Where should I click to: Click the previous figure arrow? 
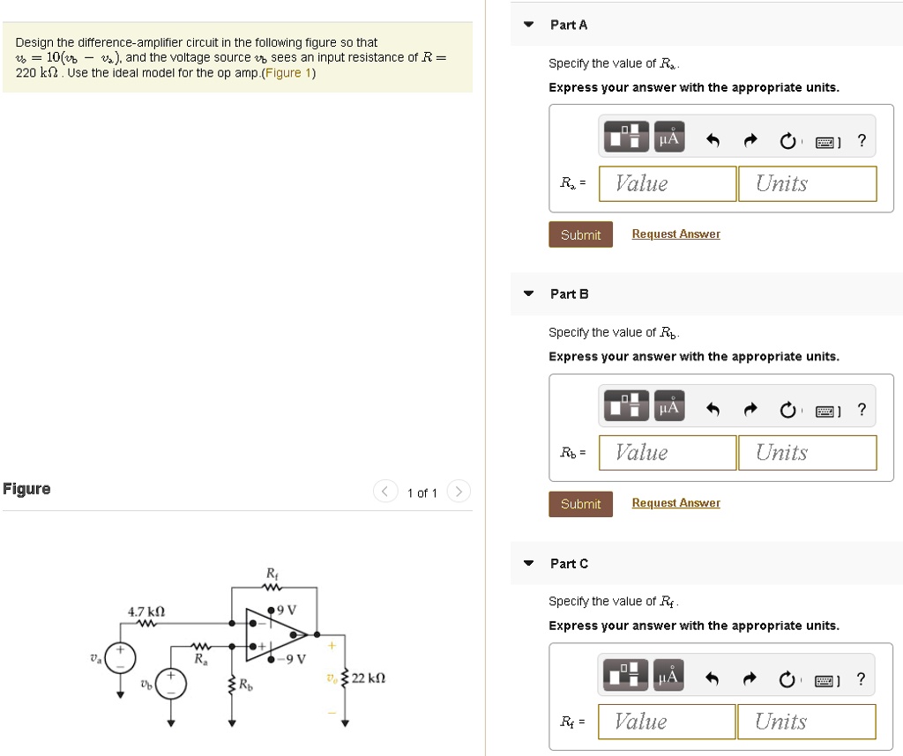point(385,492)
